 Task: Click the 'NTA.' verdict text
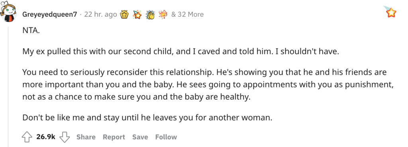tap(31, 31)
